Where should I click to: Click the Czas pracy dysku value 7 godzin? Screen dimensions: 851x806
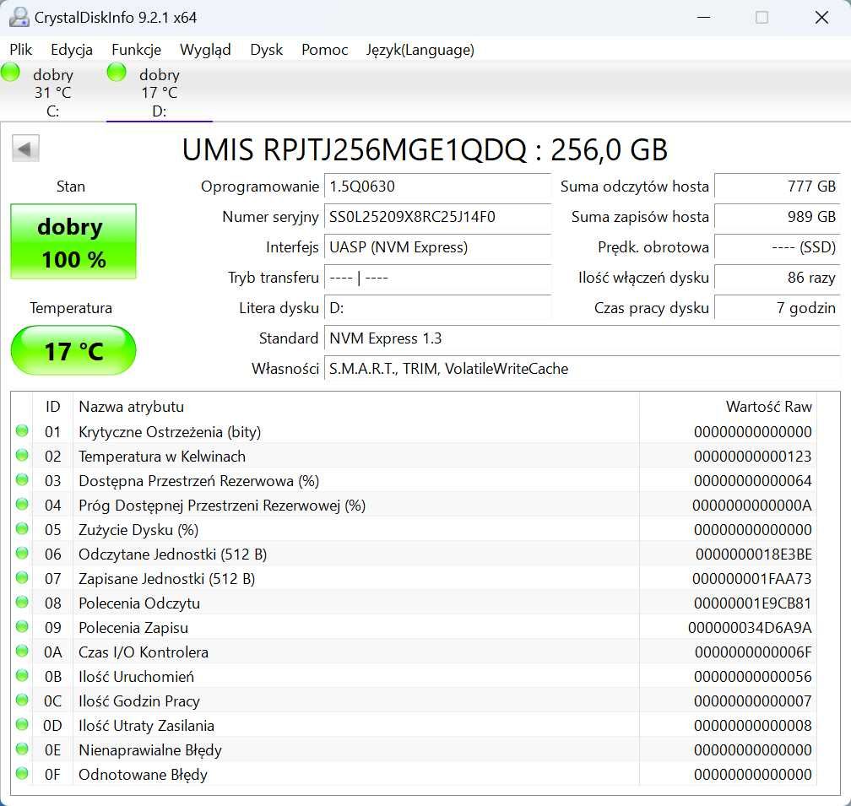click(778, 308)
